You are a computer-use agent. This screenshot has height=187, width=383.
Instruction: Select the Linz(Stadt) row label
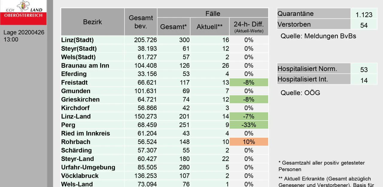coord(77,40)
